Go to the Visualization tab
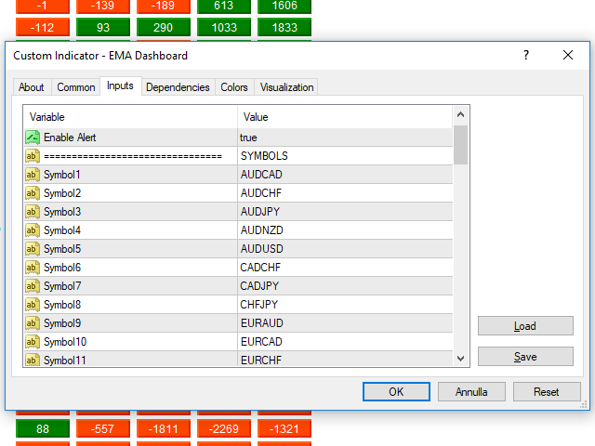This screenshot has height=446, width=595. (x=287, y=87)
